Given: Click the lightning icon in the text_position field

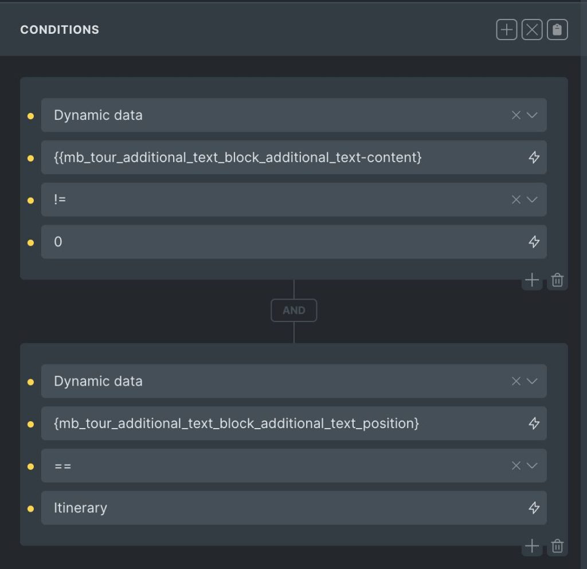Looking at the screenshot, I should point(534,423).
